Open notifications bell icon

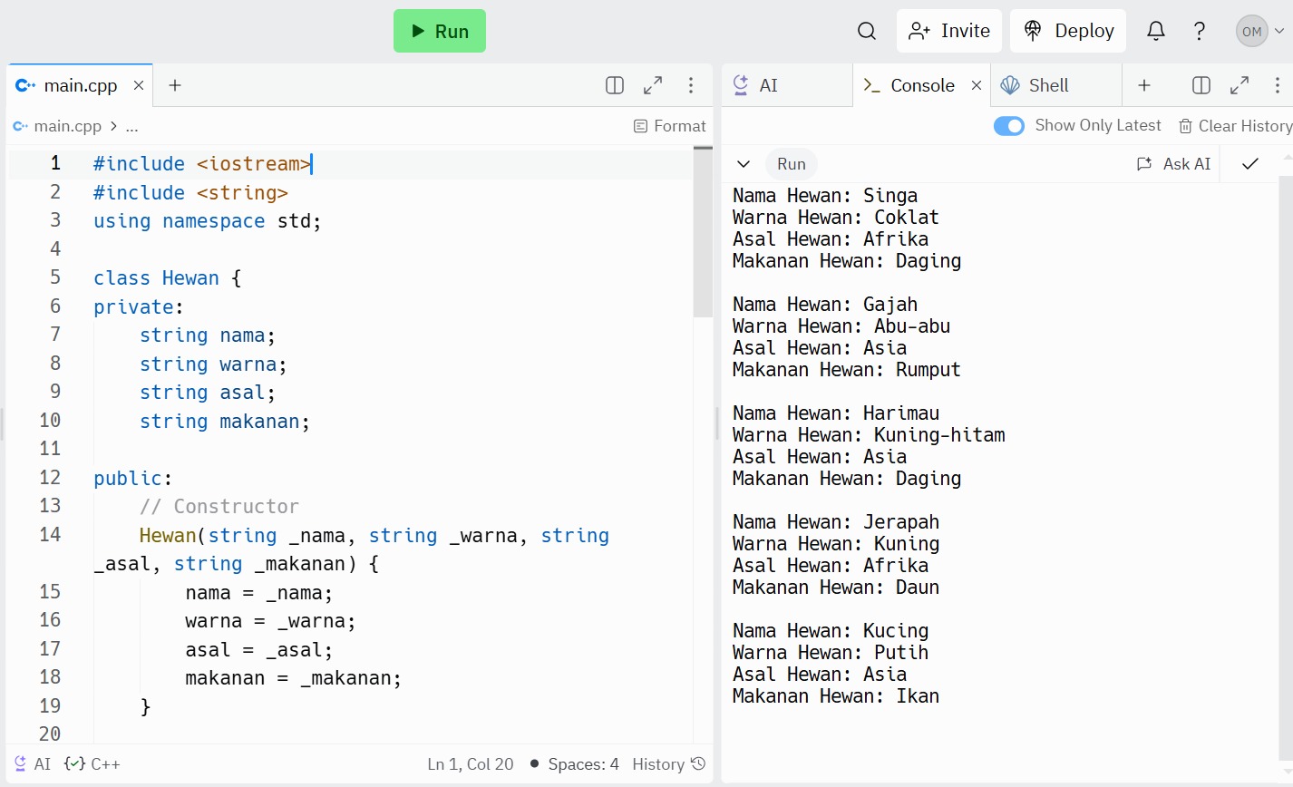1155,31
